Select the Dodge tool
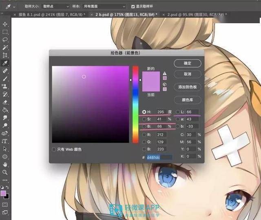 point(5,125)
